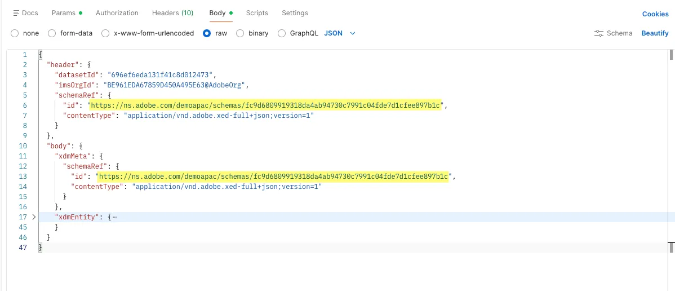The height and width of the screenshot is (291, 675).
Task: Click line number 47 in the gutter
Action: coord(23,248)
